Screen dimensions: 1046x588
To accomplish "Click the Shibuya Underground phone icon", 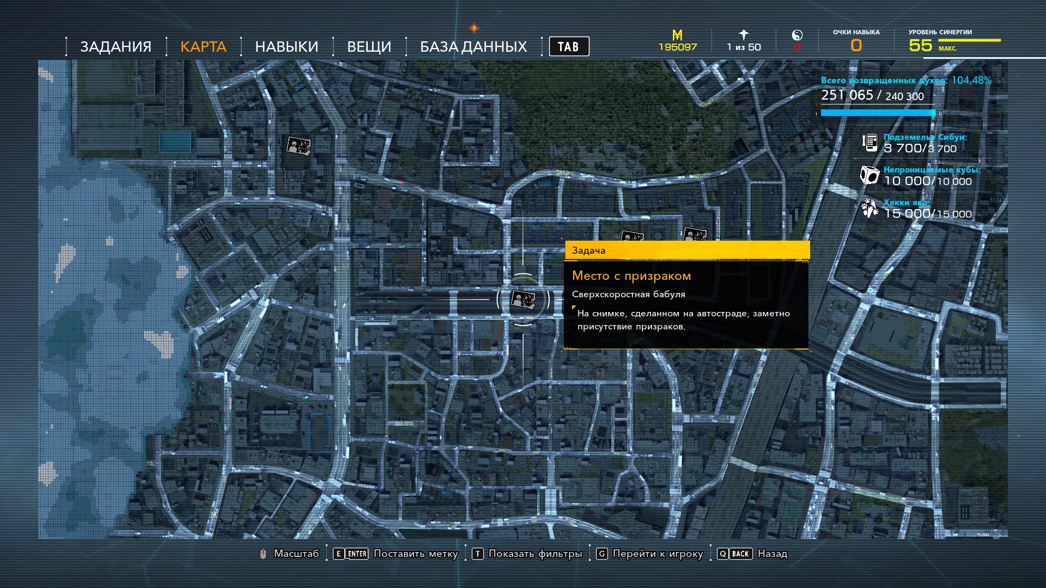I will pos(869,143).
